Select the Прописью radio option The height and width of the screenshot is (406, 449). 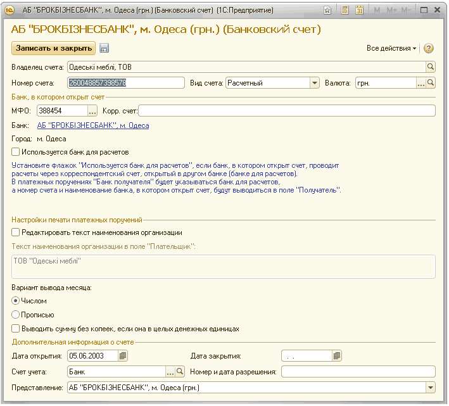point(16,315)
